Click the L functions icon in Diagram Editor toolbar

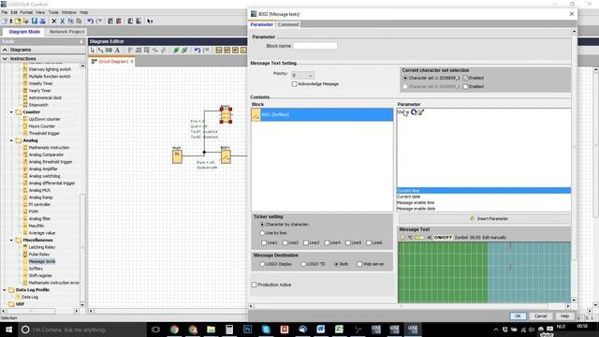pos(243,50)
